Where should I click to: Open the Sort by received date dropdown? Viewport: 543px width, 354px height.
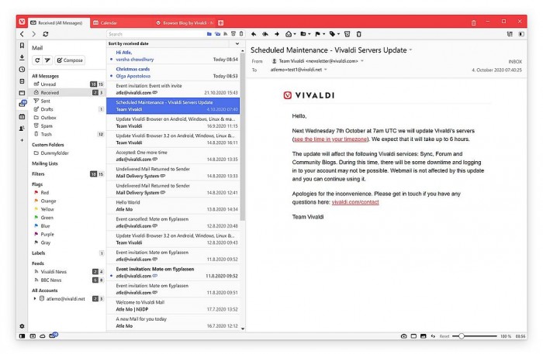129,44
